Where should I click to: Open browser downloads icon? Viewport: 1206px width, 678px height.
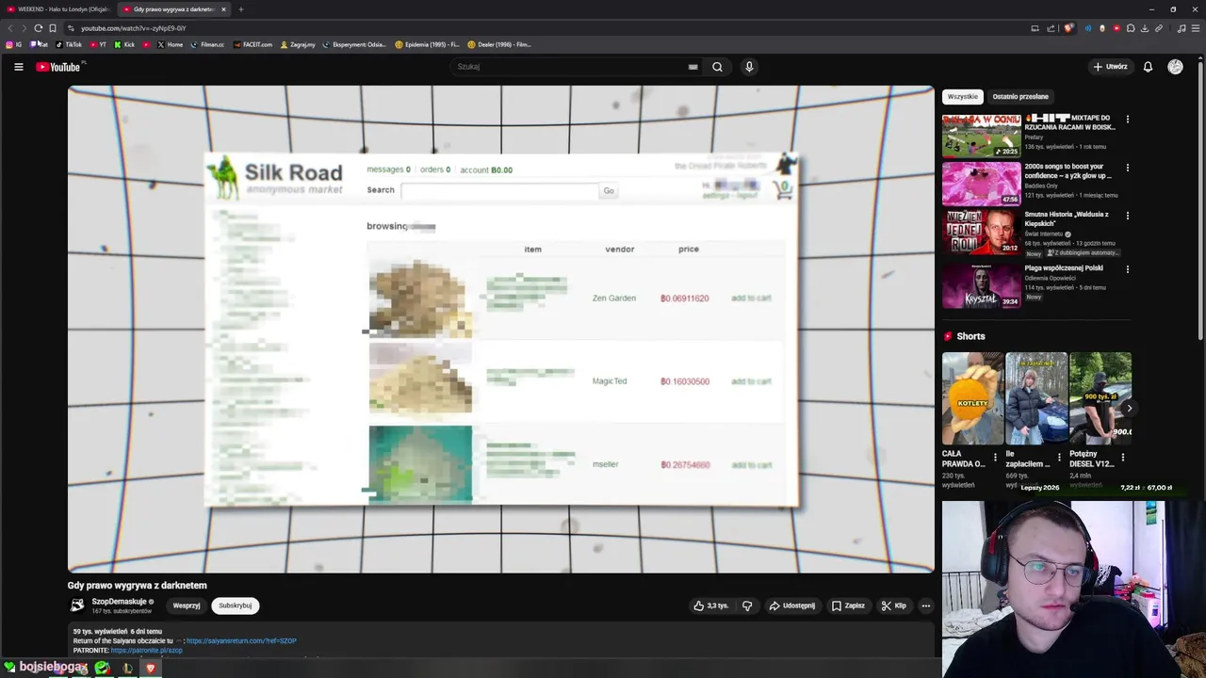click(x=1145, y=28)
